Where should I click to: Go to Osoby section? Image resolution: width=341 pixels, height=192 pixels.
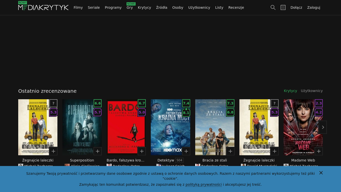[178, 7]
